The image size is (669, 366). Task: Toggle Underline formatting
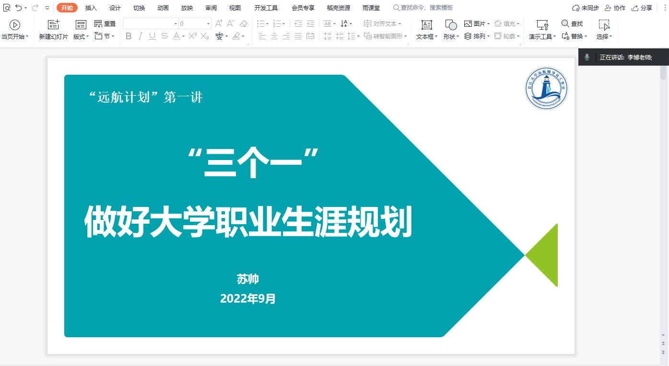point(152,36)
